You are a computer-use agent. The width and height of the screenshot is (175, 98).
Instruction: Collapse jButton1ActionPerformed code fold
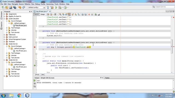tap(36, 42)
